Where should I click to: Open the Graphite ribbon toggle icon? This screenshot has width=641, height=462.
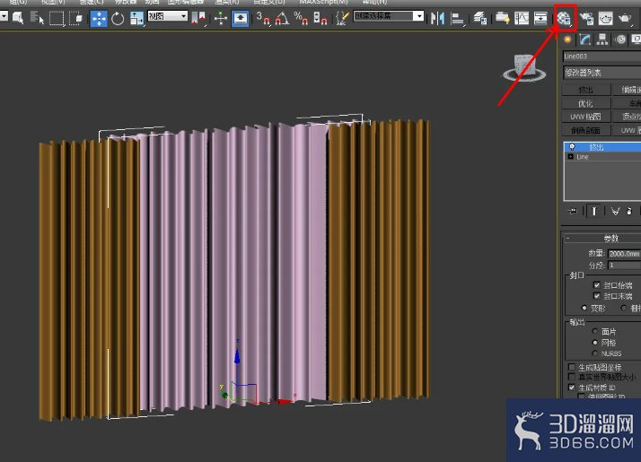pyautogui.click(x=503, y=18)
